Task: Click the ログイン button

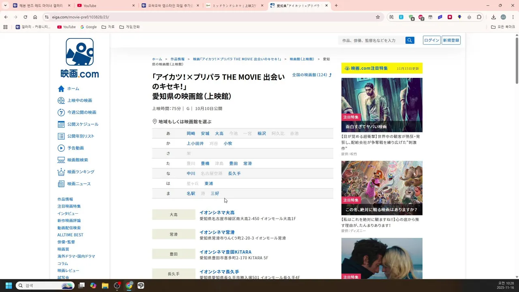Action: pos(431,40)
